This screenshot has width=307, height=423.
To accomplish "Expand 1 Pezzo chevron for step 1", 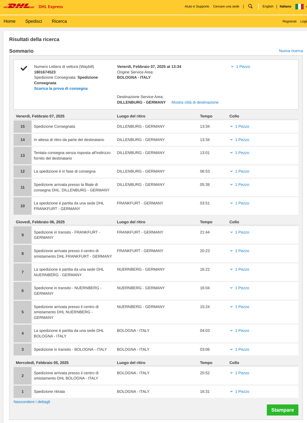I will [231, 391].
